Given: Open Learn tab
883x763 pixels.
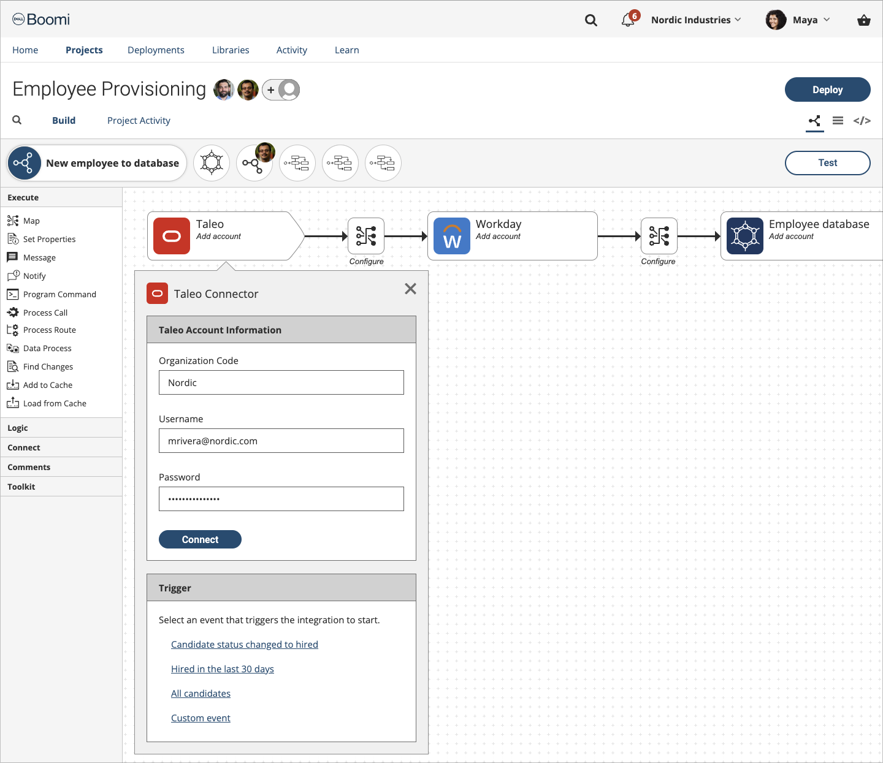Looking at the screenshot, I should click(347, 50).
